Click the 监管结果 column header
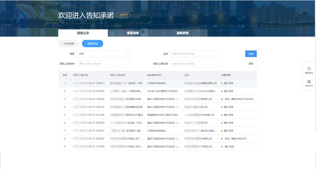316x170 pixels. coord(226,75)
